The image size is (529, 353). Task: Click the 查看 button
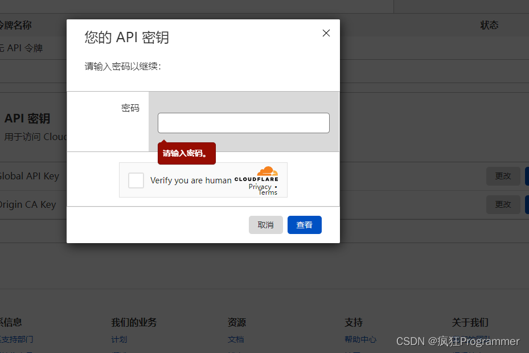pos(304,224)
